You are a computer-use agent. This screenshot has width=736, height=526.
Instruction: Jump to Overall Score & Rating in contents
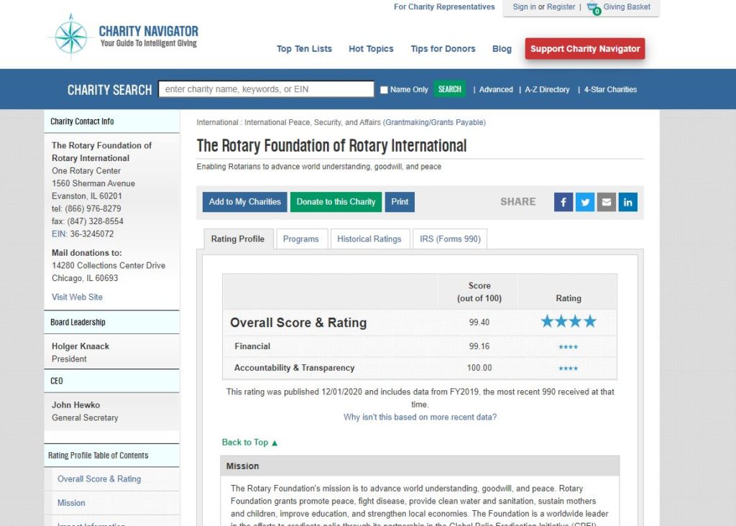click(x=99, y=479)
